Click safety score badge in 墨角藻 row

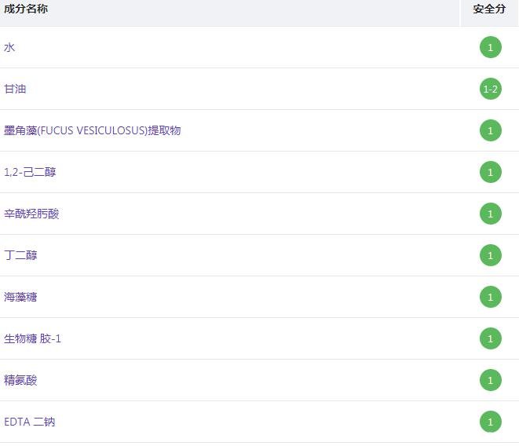(x=490, y=130)
